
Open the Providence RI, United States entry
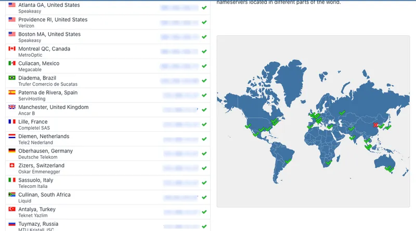[53, 20]
